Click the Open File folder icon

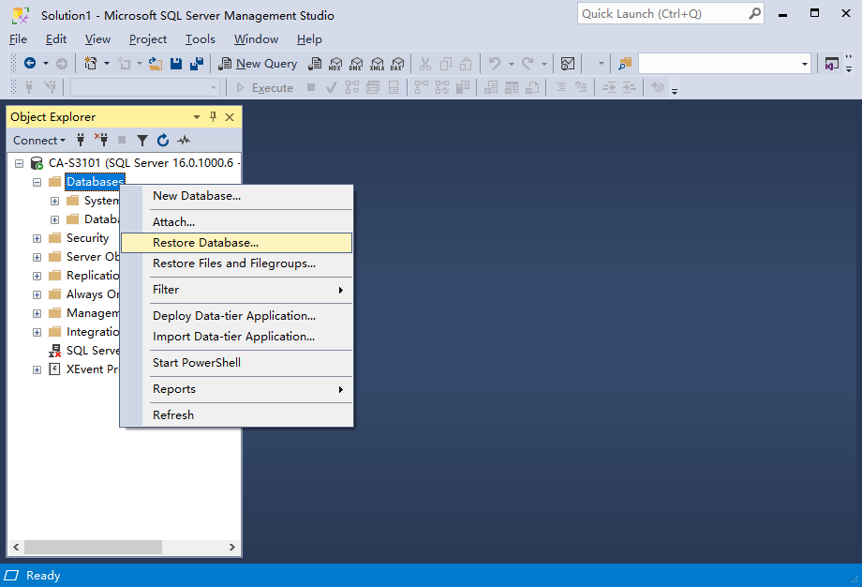click(x=156, y=64)
